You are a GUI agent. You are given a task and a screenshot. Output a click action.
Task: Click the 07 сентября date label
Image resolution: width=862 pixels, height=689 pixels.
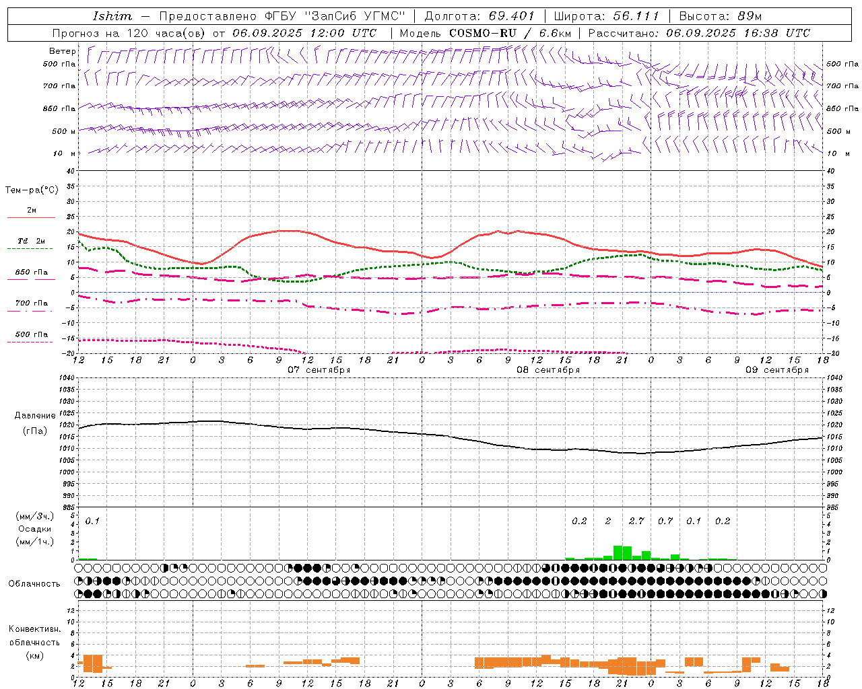point(319,370)
